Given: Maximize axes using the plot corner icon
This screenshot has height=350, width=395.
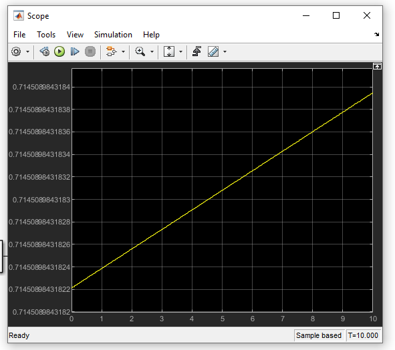Looking at the screenshot, I should (x=377, y=66).
